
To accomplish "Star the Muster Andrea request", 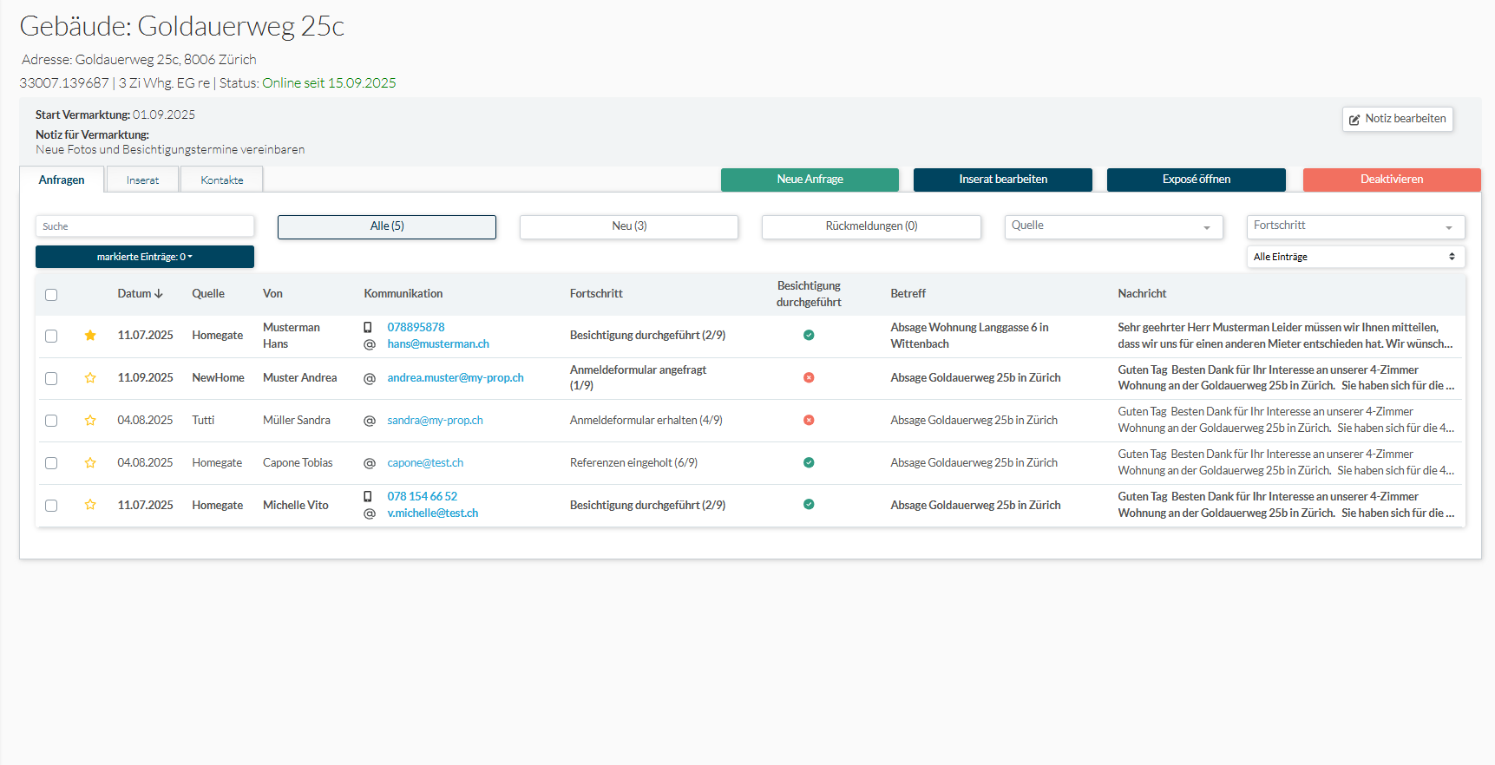I will point(90,378).
